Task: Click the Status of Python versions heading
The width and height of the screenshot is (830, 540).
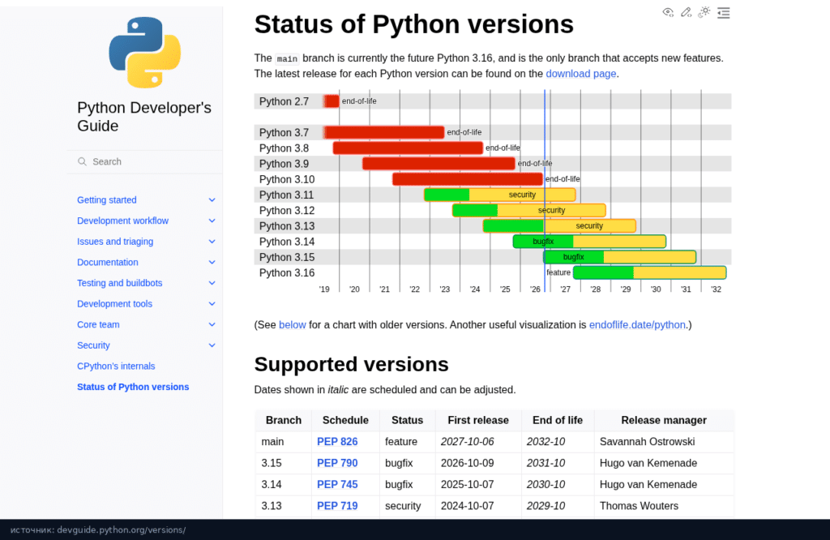Action: pyautogui.click(x=414, y=24)
